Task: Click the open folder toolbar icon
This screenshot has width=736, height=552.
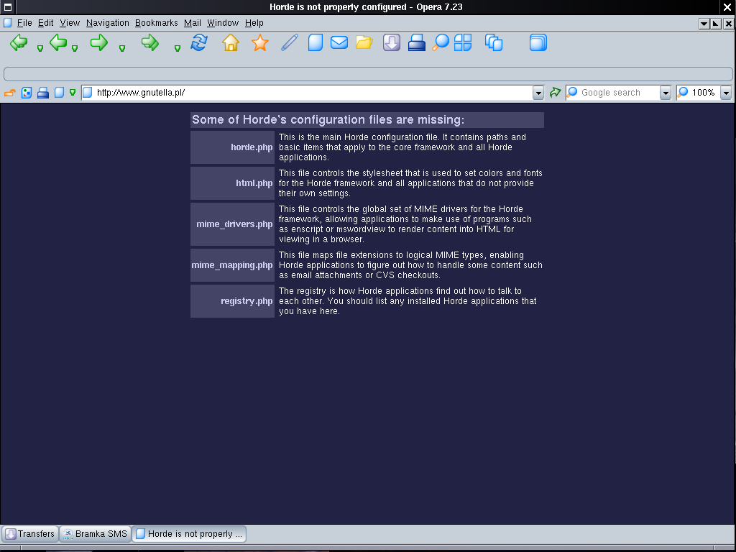Action: [364, 43]
